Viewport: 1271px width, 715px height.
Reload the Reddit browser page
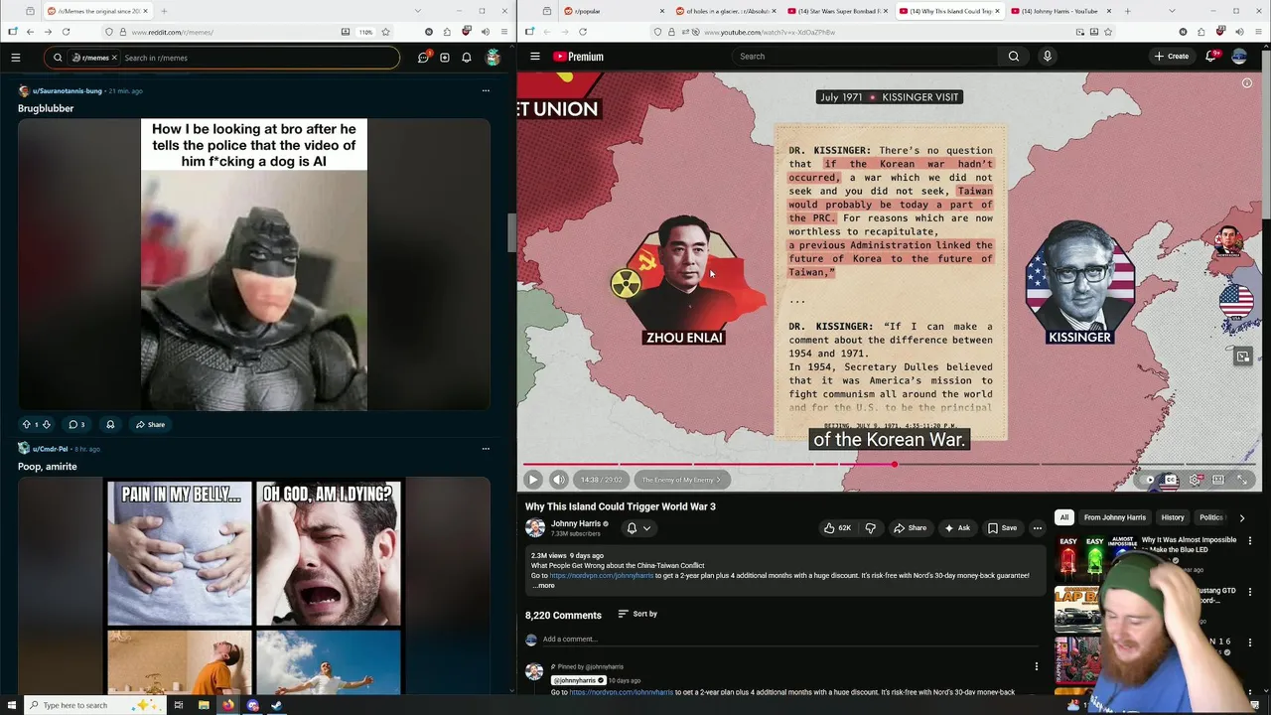click(x=66, y=32)
